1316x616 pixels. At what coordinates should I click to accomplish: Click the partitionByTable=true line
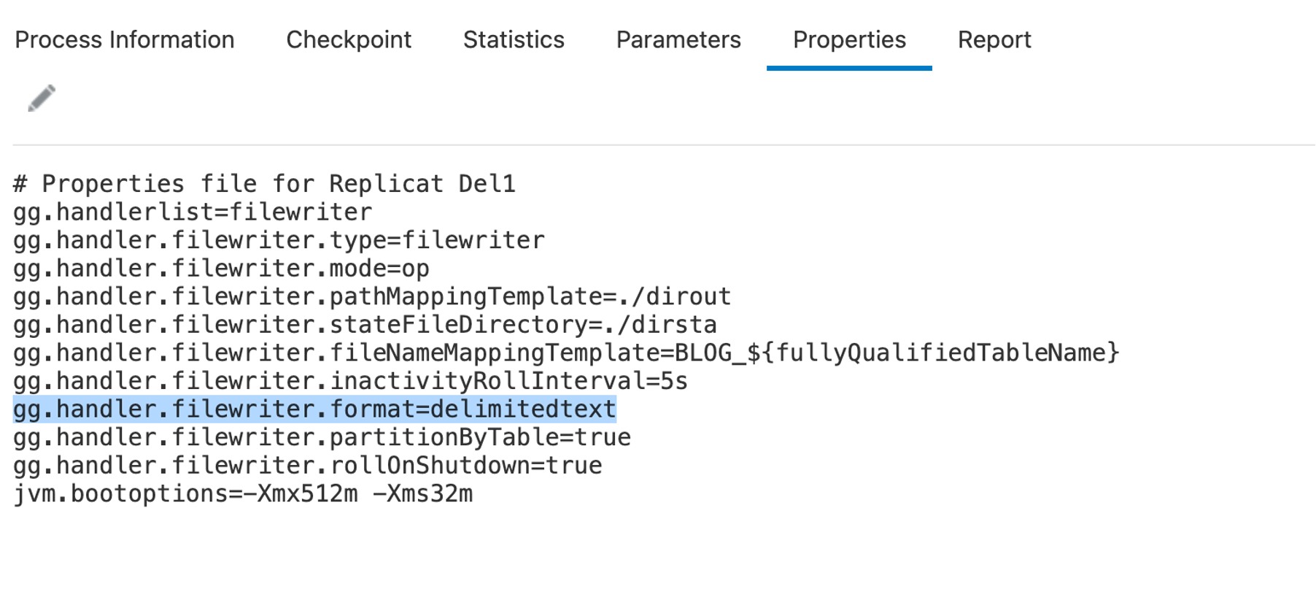[x=322, y=437]
